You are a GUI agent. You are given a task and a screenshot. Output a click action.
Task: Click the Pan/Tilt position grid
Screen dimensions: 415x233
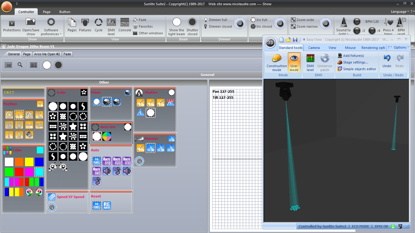tap(237, 159)
